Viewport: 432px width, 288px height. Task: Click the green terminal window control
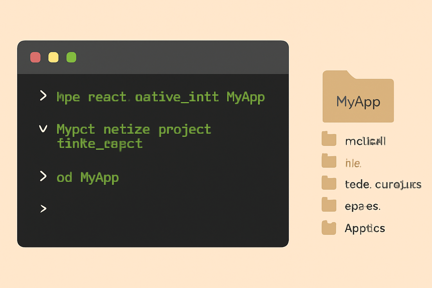tap(71, 57)
